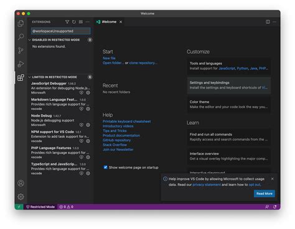The image size is (295, 229).
Task: Close the Welcome tab
Action: [121, 22]
